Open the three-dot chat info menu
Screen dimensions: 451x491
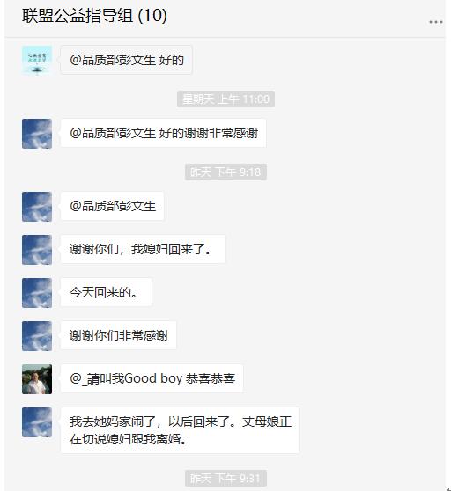tap(436, 22)
